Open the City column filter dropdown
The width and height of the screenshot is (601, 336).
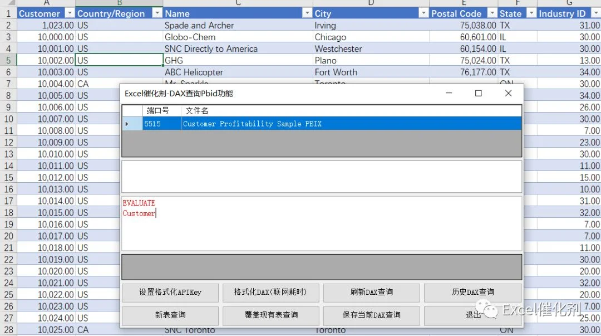(423, 13)
